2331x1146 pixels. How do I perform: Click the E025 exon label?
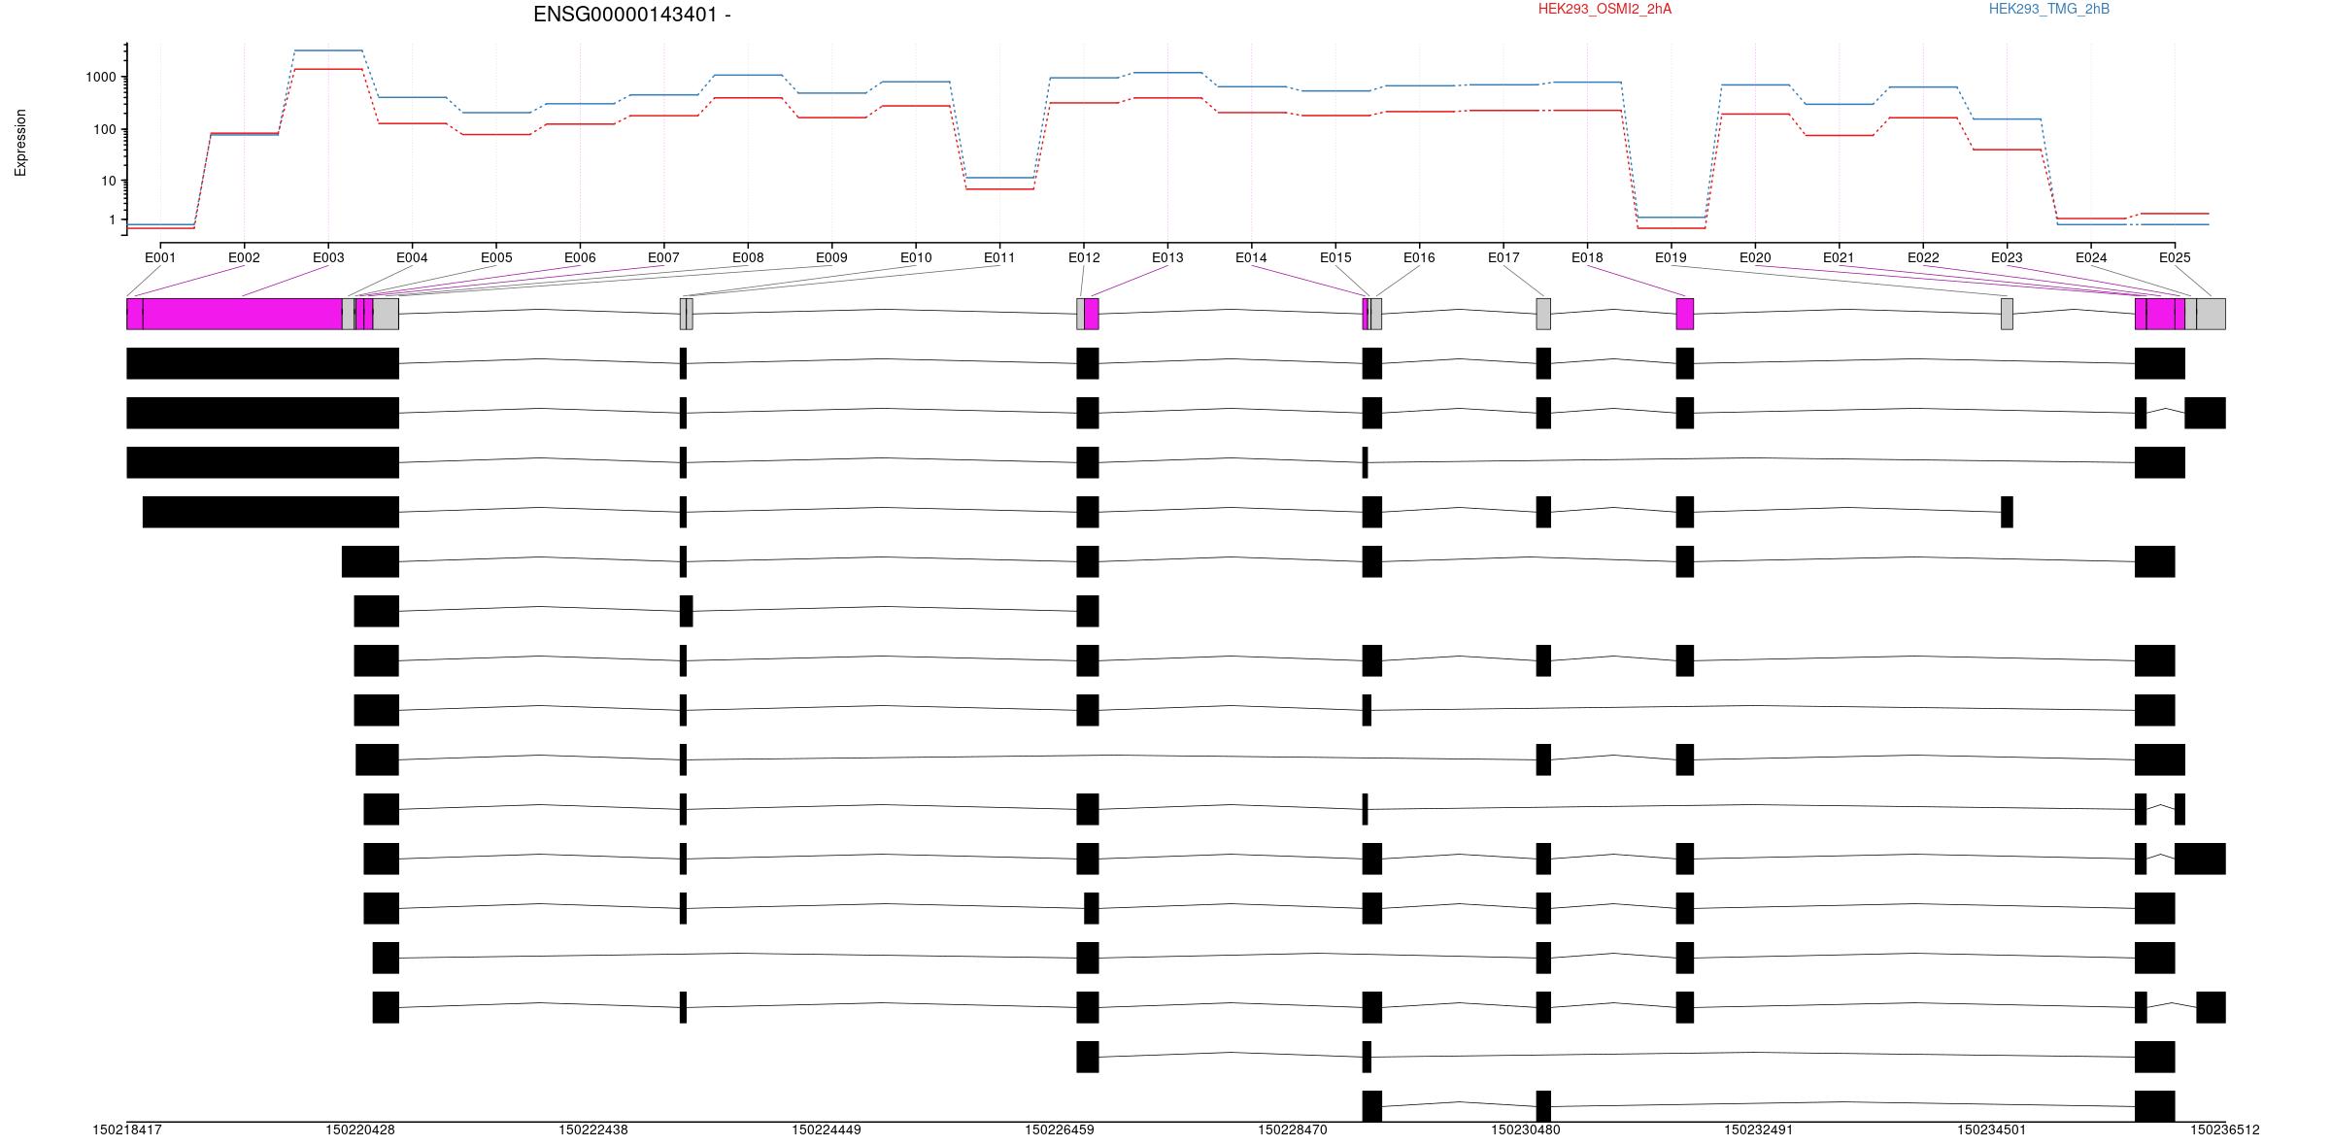click(2175, 258)
